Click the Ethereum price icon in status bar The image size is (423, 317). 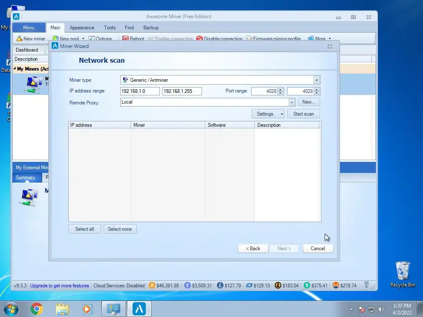pos(188,285)
